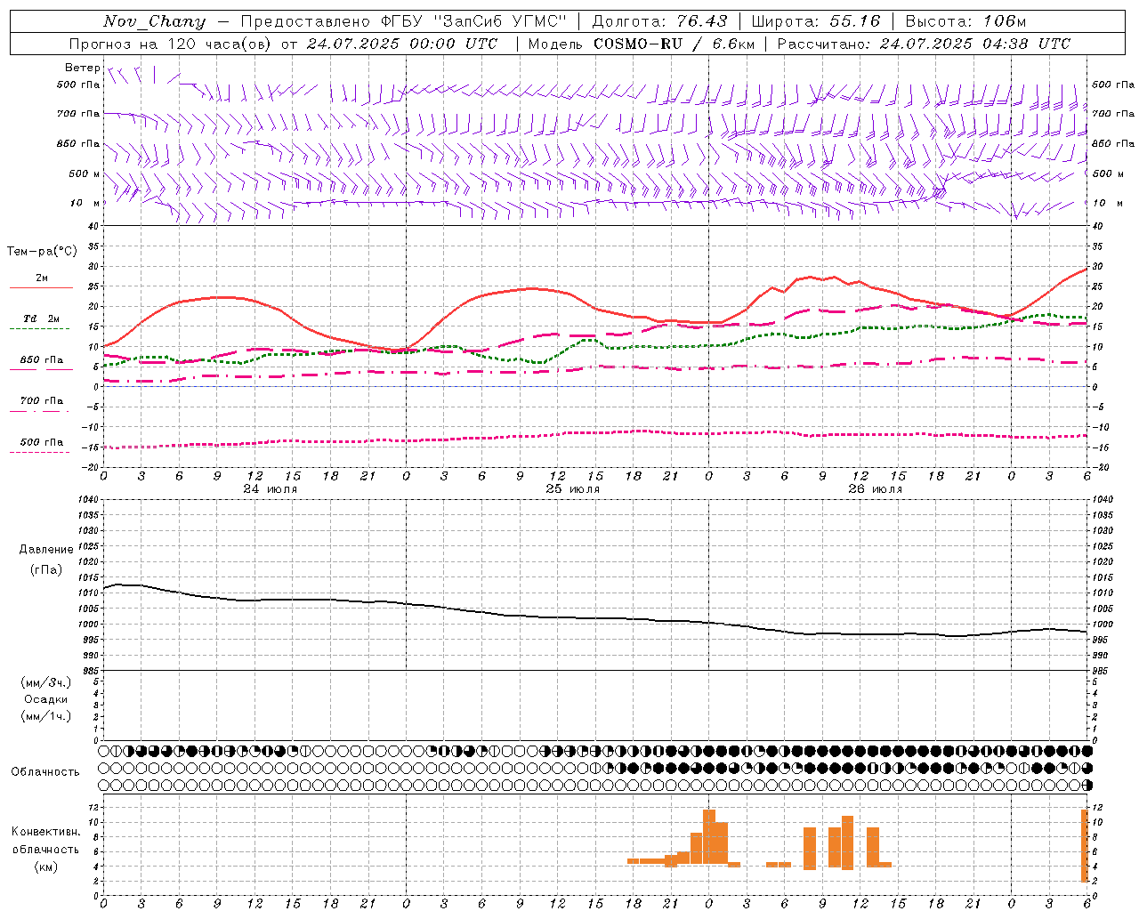Click the orange convective bar at the chart's final hour
The height and width of the screenshot is (911, 1139).
[x=1085, y=845]
